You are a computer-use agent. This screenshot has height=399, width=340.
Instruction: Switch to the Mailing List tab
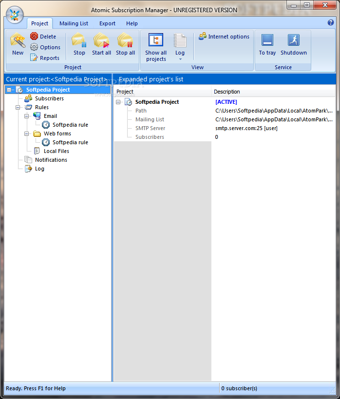pos(74,23)
